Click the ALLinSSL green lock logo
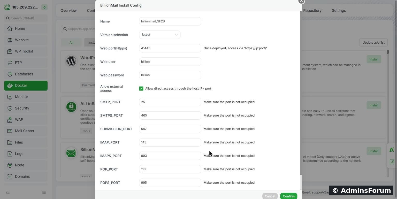This screenshot has width=397, height=199. click(71, 107)
